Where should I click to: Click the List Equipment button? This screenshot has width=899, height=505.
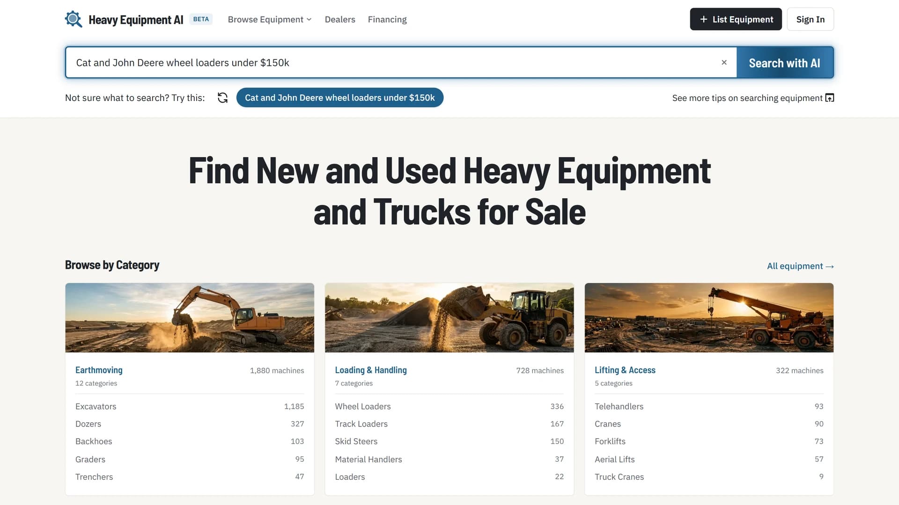pos(736,19)
